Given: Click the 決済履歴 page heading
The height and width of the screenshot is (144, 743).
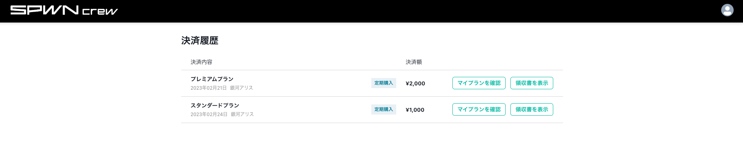Looking at the screenshot, I should click(200, 41).
